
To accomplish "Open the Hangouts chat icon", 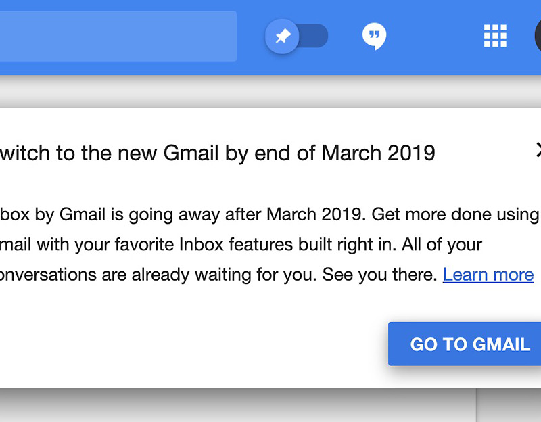I will point(374,36).
